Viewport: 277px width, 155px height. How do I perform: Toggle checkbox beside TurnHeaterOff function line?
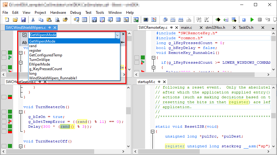point(4,146)
